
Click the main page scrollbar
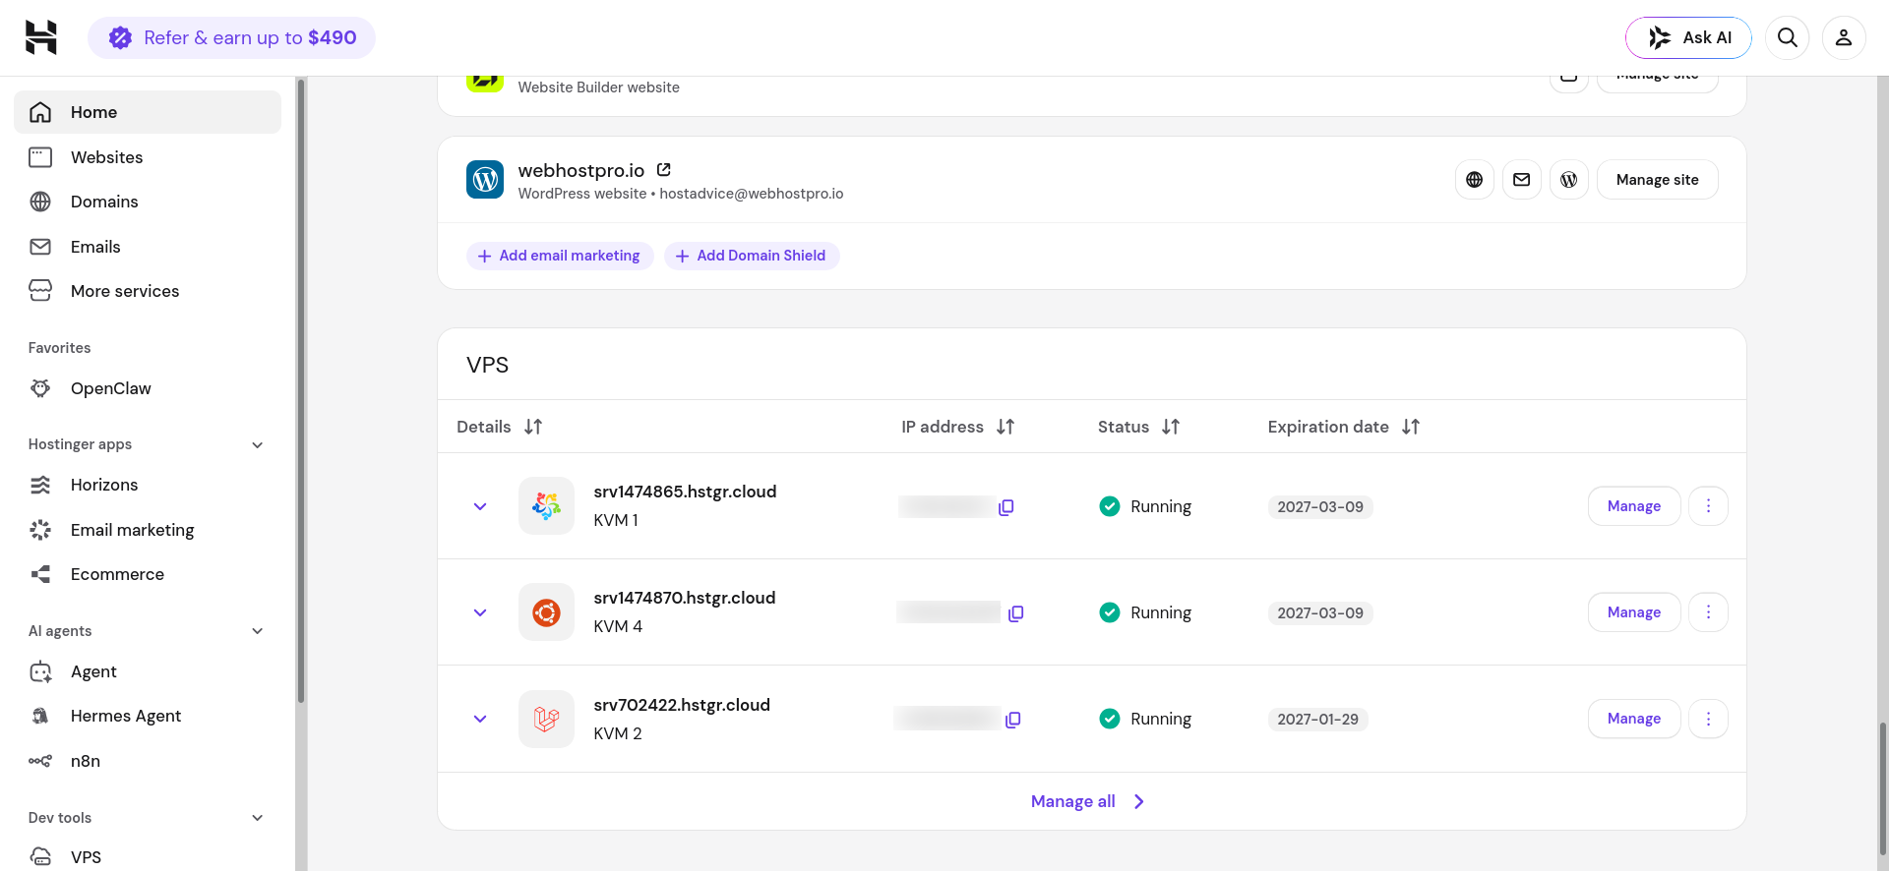1883,786
